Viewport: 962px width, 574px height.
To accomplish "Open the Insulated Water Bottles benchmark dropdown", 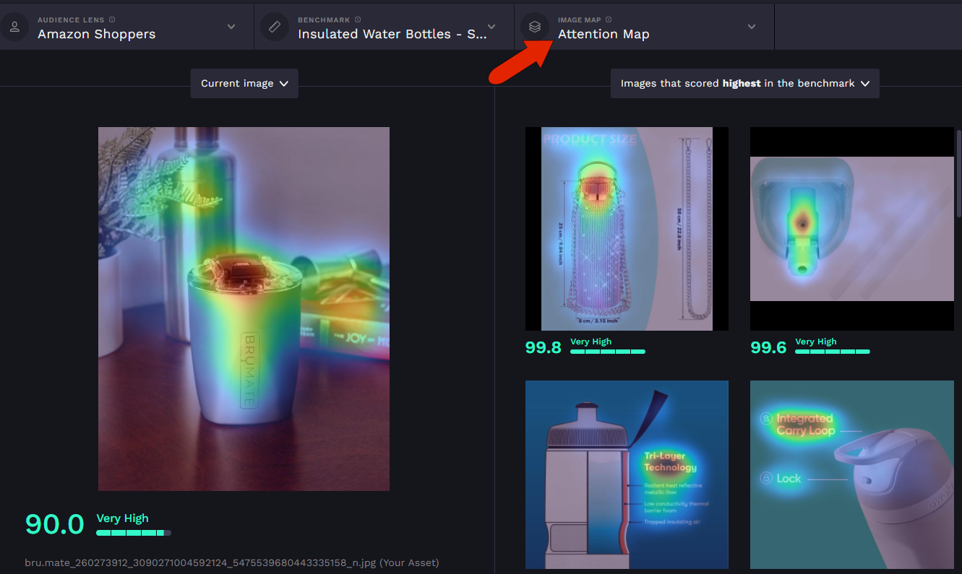I will 384,27.
